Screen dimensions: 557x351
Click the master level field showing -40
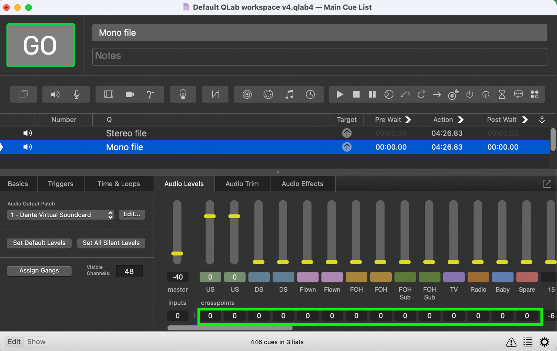click(x=178, y=277)
